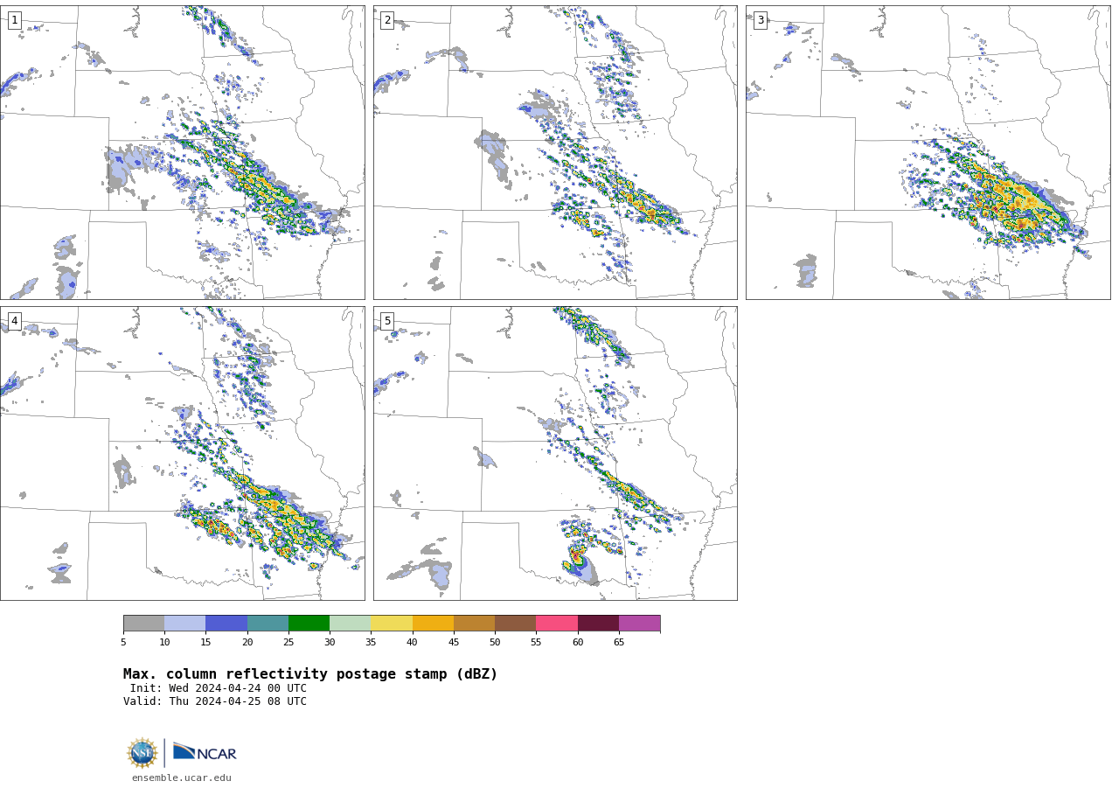Click the dark green 25-30 dBZ swatch
1119x788 pixels.
(x=309, y=624)
